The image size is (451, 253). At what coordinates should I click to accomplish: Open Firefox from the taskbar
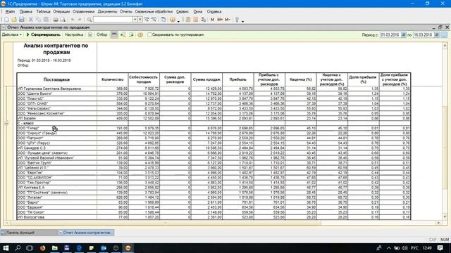pyautogui.click(x=42, y=248)
